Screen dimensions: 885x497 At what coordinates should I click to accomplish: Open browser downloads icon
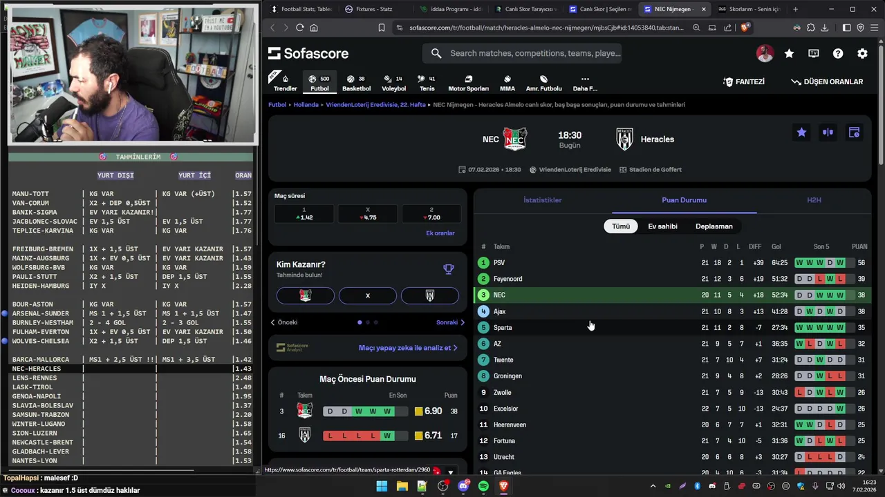pyautogui.click(x=824, y=28)
